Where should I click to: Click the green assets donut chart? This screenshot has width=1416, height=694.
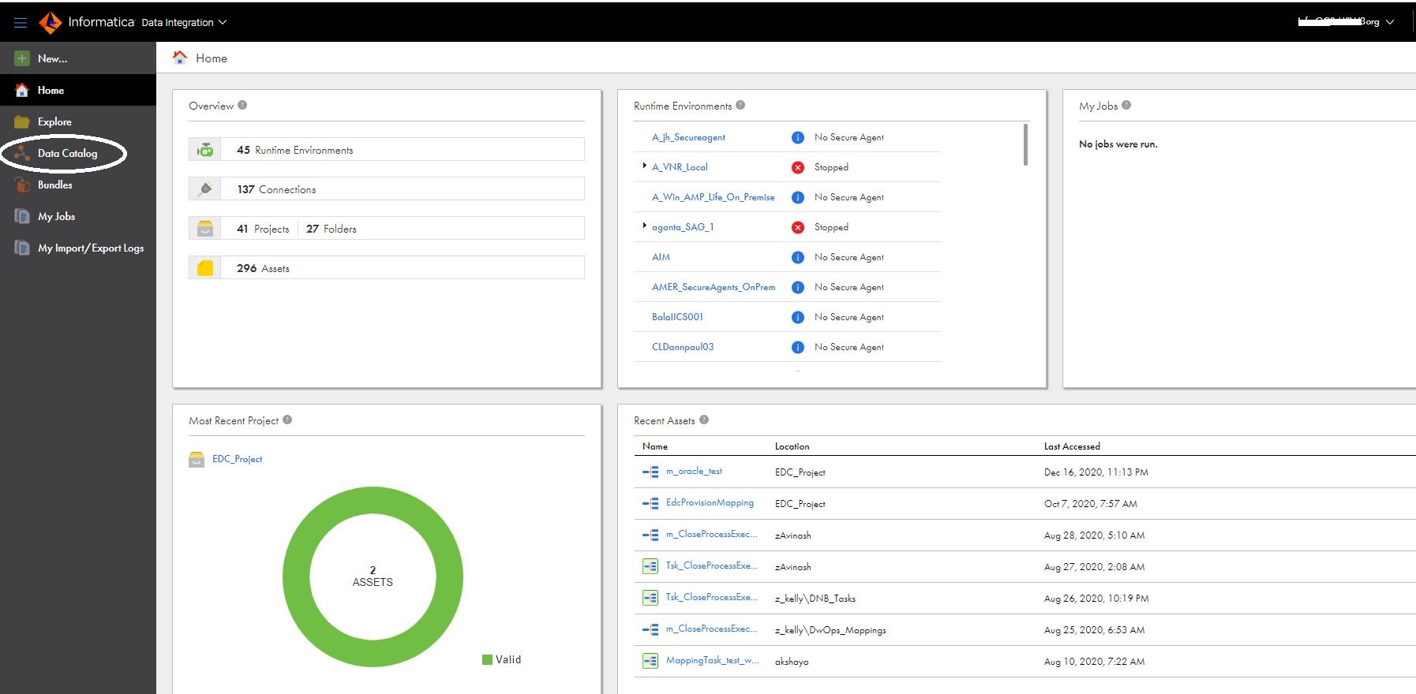pos(373,576)
